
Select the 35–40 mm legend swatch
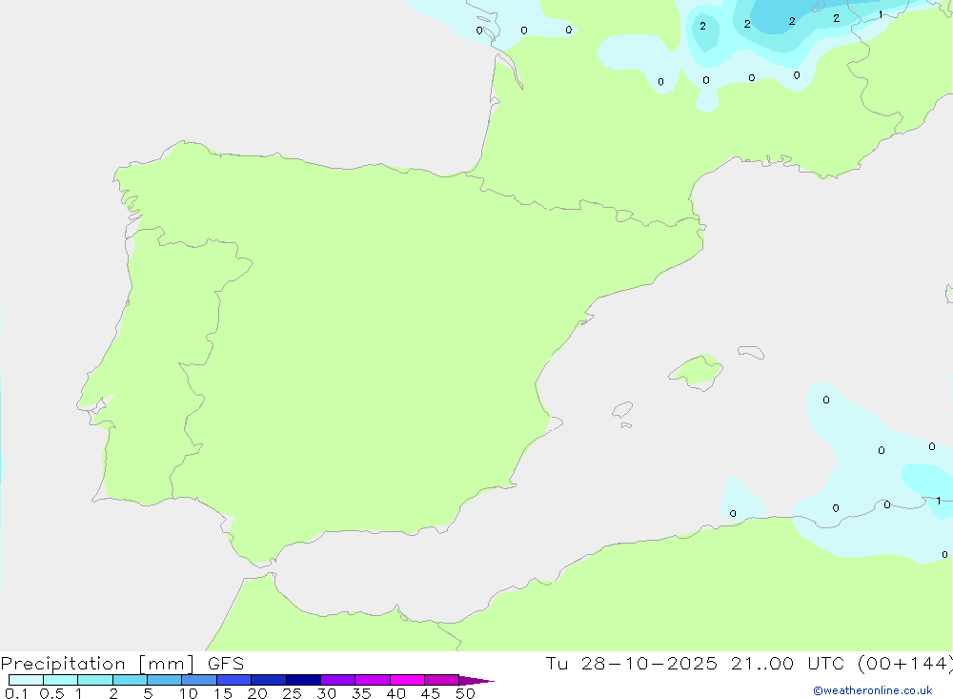click(x=372, y=680)
